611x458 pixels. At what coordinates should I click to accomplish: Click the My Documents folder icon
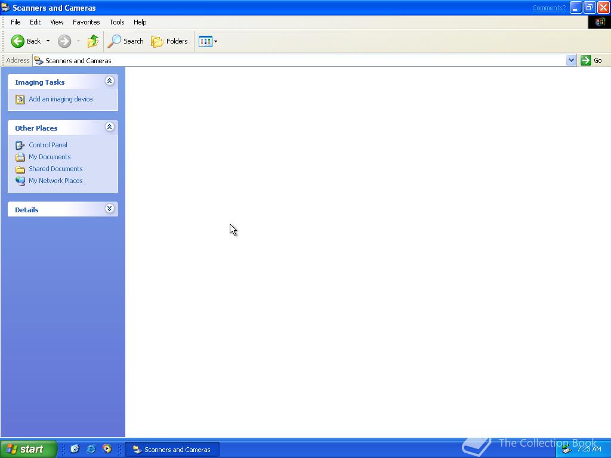[x=20, y=157]
